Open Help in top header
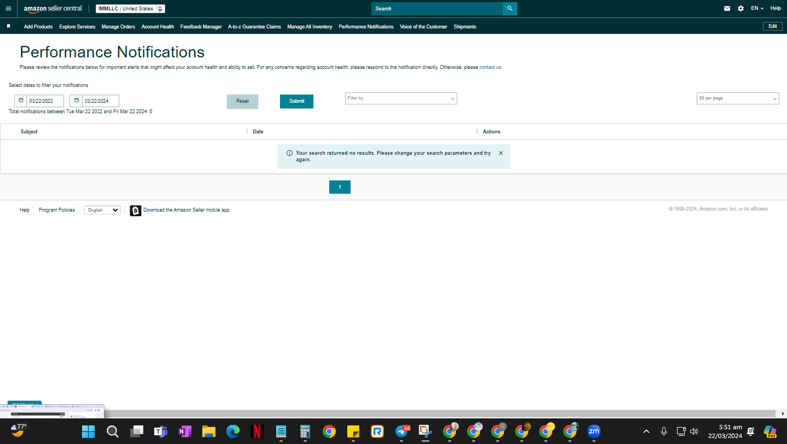787x444 pixels. click(776, 9)
